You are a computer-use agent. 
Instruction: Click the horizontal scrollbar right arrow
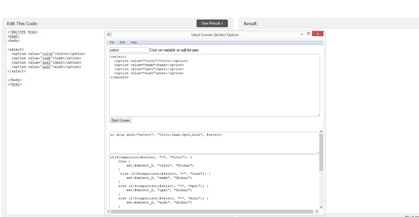click(x=317, y=211)
